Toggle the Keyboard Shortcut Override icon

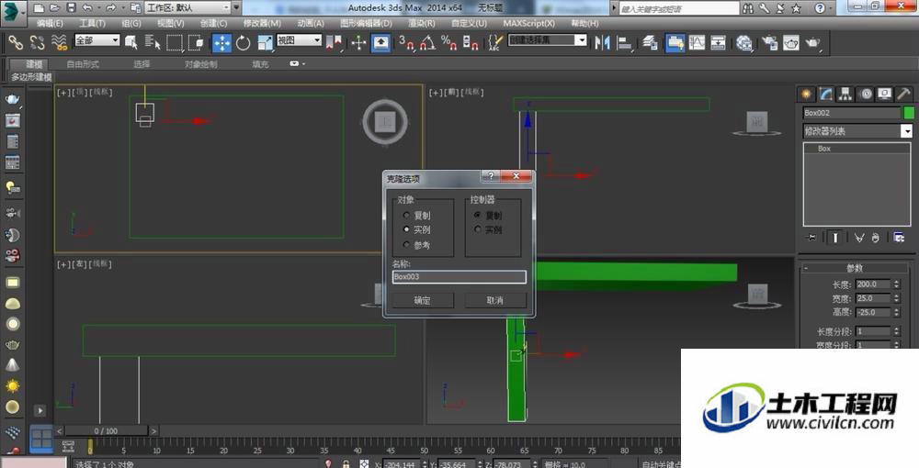click(381, 43)
